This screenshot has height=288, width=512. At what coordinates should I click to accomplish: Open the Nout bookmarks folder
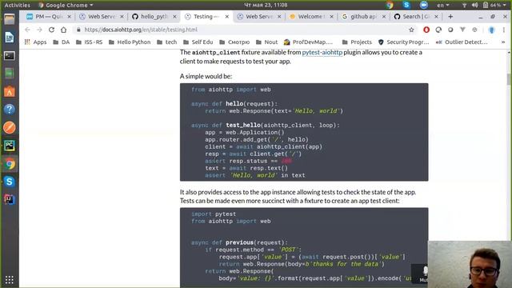point(266,42)
